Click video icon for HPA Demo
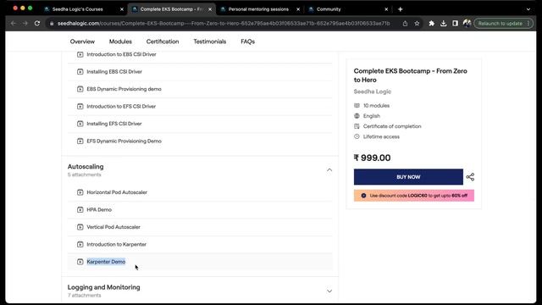Image resolution: width=542 pixels, height=305 pixels. 80,209
